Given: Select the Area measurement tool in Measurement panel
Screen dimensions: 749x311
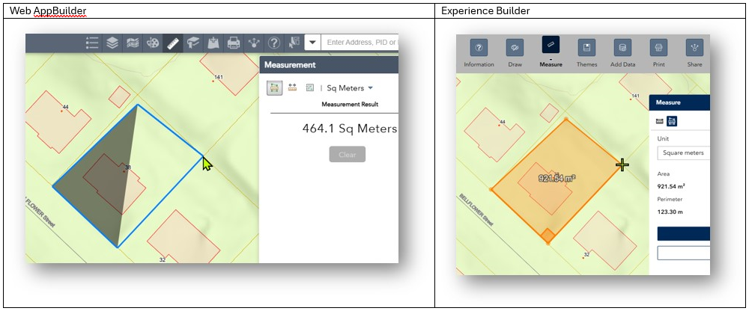Looking at the screenshot, I should click(274, 87).
